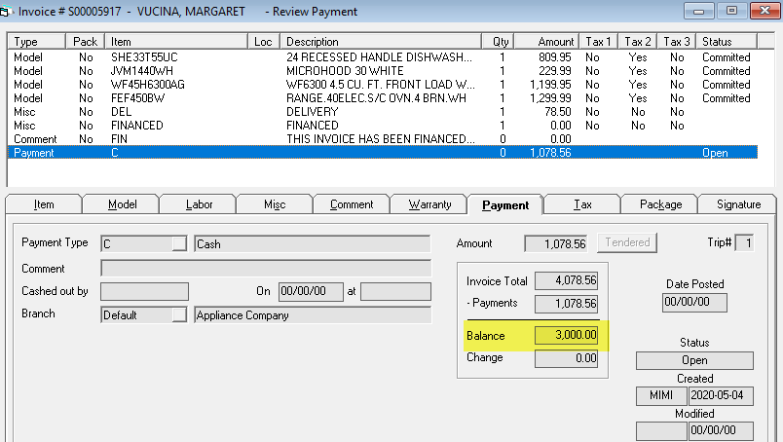Focus the Comment text field
This screenshot has height=442, width=783.
[x=266, y=268]
